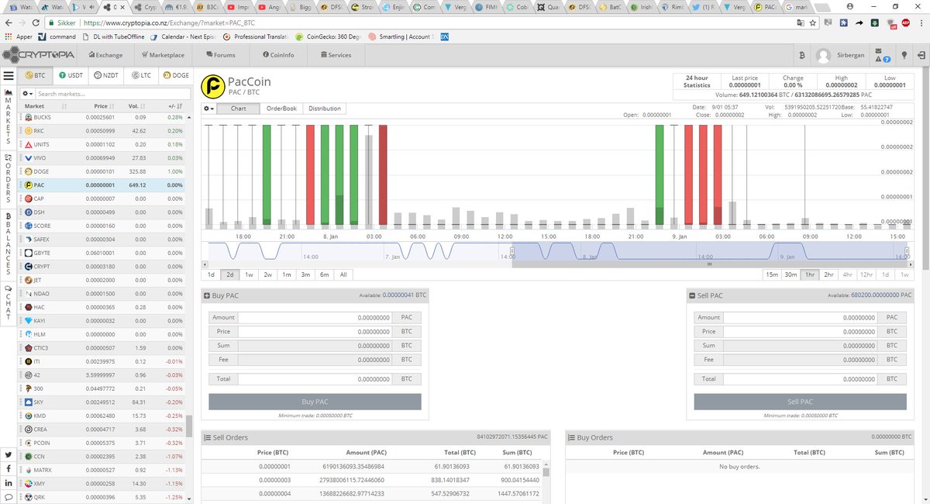This screenshot has height=504, width=930.
Task: Set chart range to All
Action: pos(343,274)
